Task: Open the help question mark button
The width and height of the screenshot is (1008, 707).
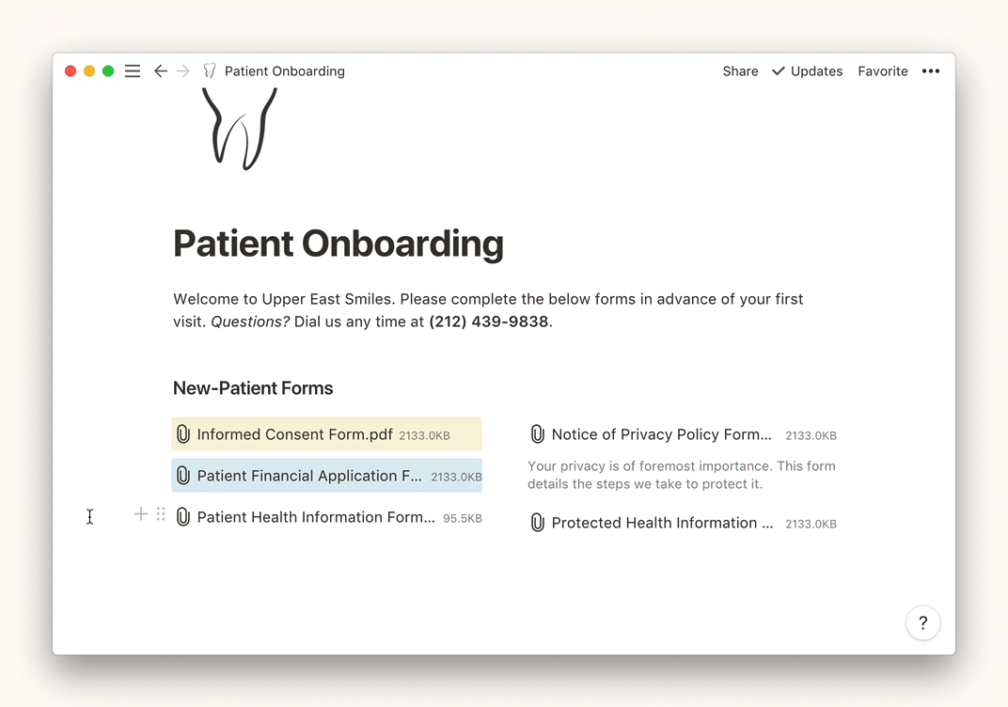Action: 922,622
